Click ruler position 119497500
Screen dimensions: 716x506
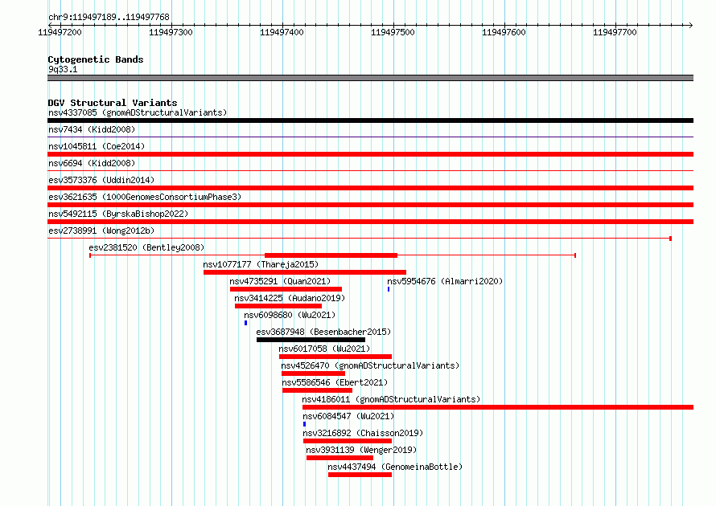coord(393,32)
